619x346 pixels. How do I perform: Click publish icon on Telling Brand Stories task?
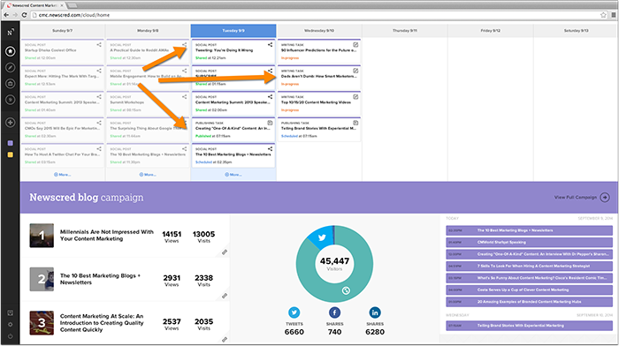point(355,123)
